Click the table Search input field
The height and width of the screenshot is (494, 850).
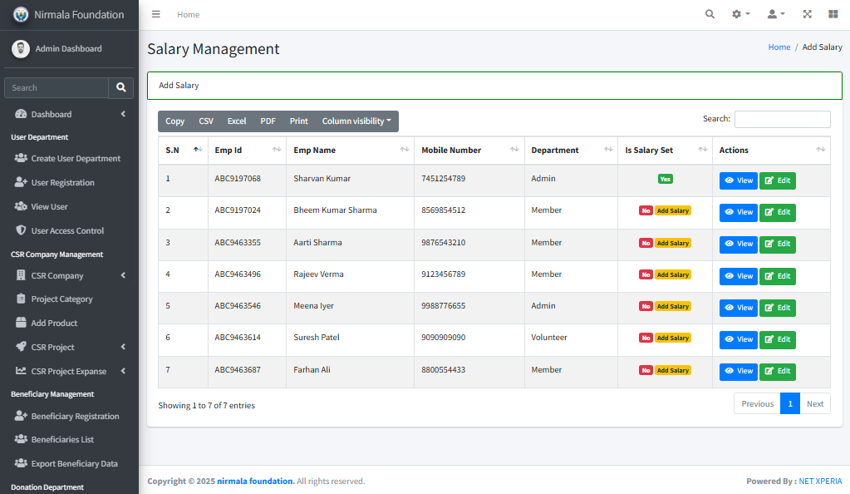(781, 120)
